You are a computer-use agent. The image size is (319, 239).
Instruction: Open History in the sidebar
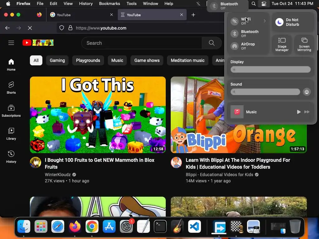point(11,157)
